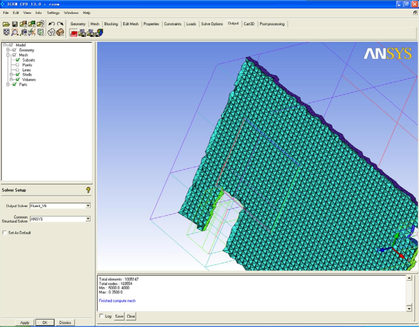Click the Clear button in message panel
This screenshot has width=419, height=327.
[x=131, y=316]
